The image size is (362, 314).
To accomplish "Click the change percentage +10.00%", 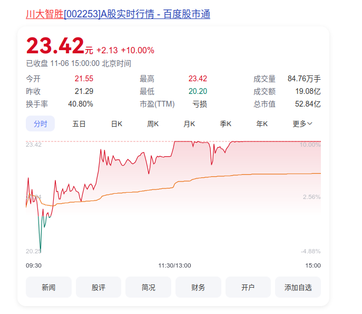I will [x=138, y=50].
